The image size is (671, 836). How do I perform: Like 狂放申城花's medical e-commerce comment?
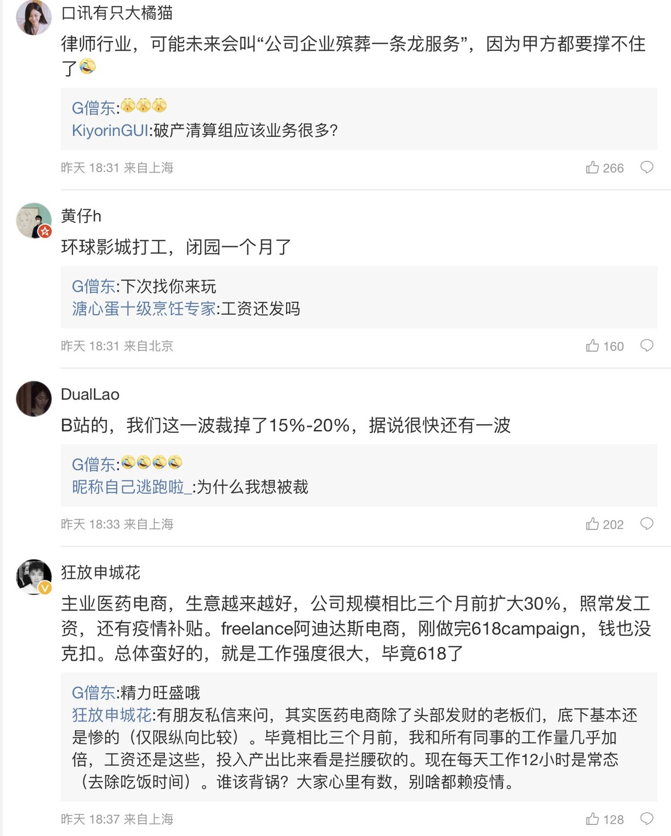click(x=593, y=819)
